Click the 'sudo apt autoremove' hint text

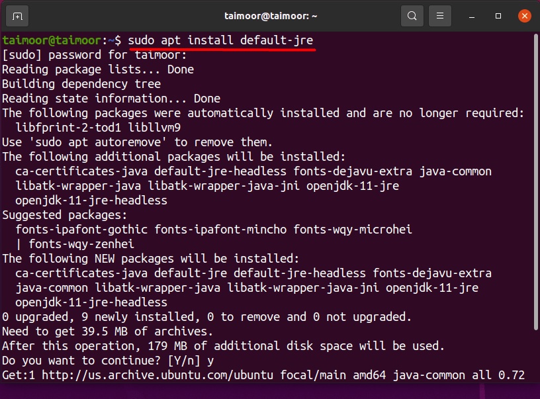coord(98,142)
